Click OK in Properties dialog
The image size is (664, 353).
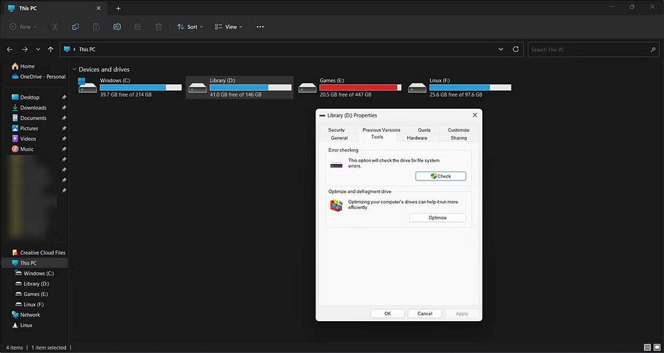[x=388, y=314]
